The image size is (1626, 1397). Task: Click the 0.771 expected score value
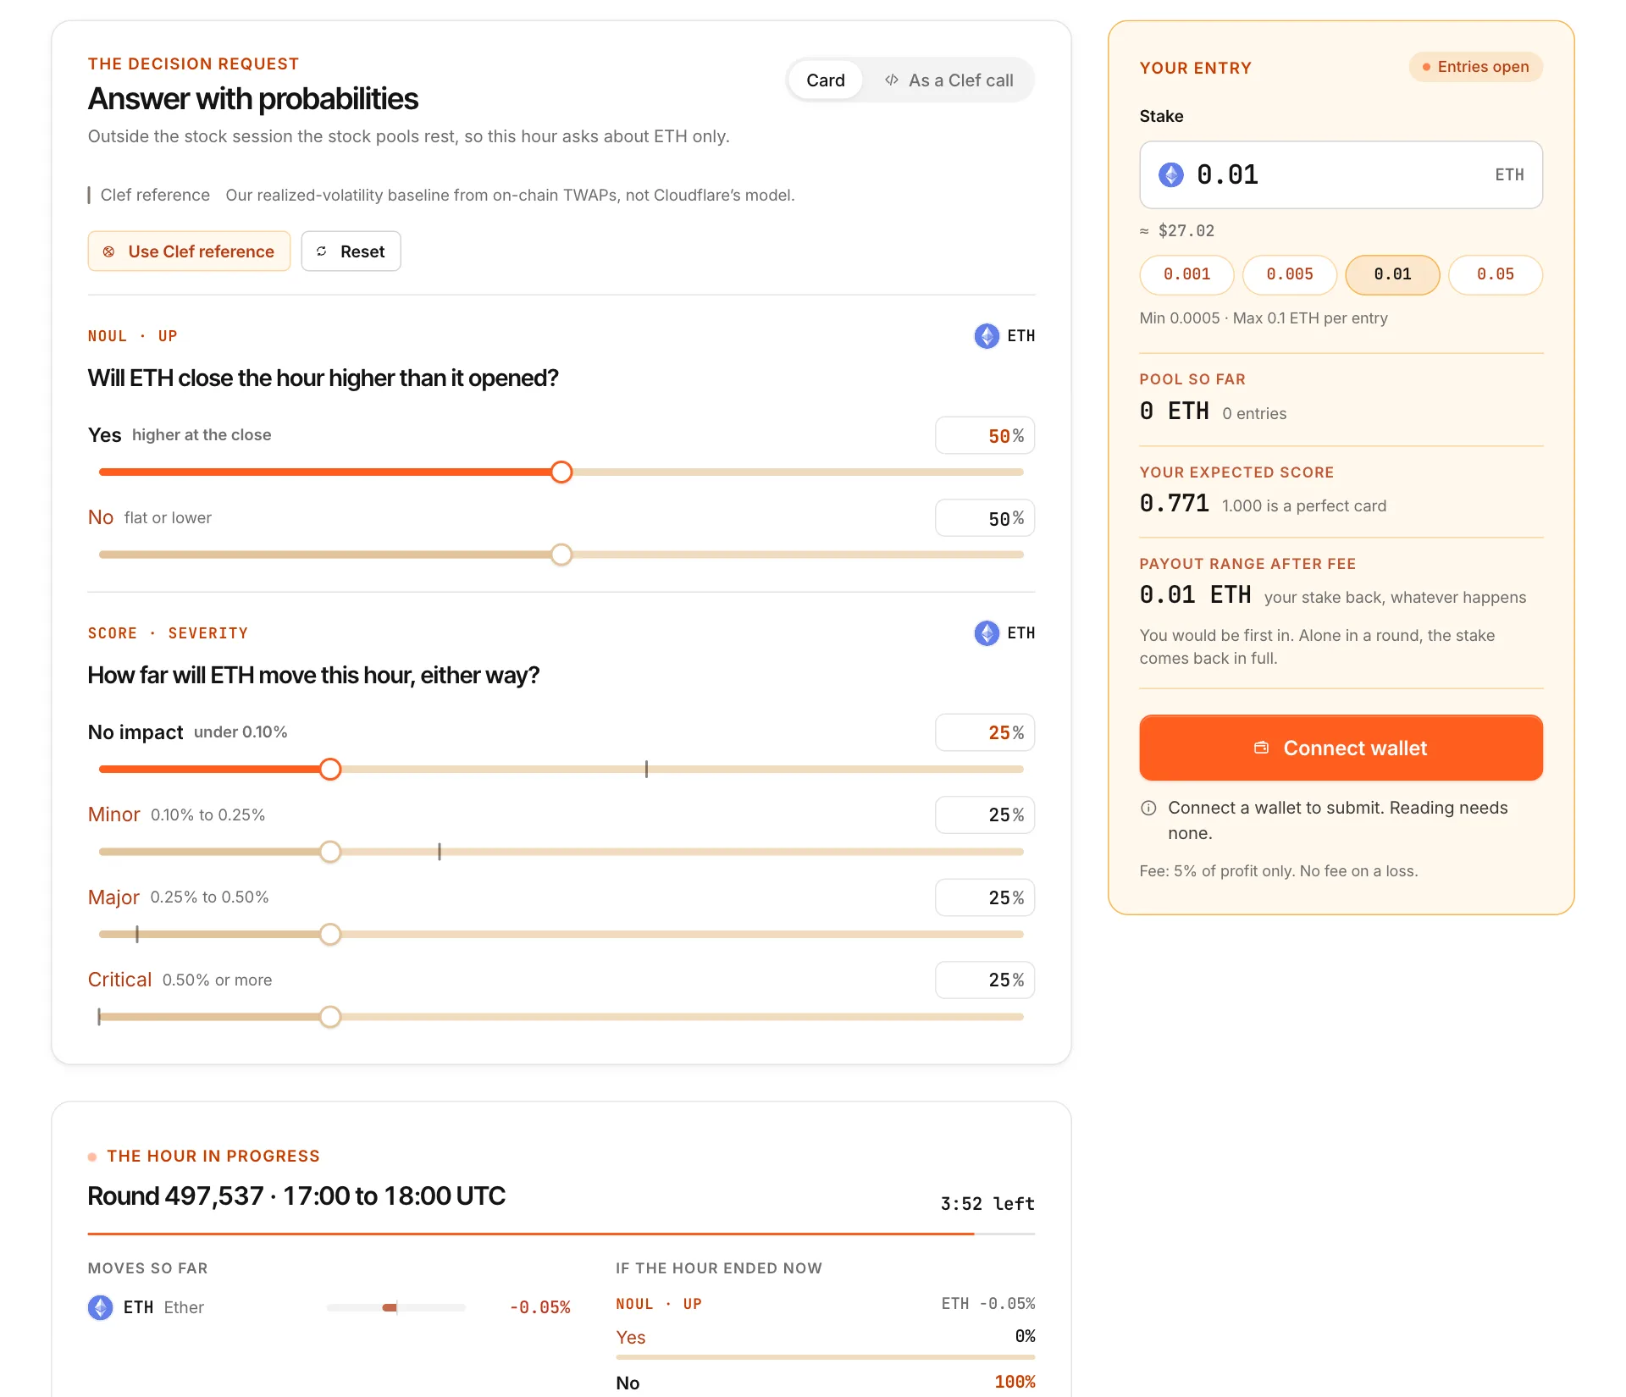(x=1174, y=504)
